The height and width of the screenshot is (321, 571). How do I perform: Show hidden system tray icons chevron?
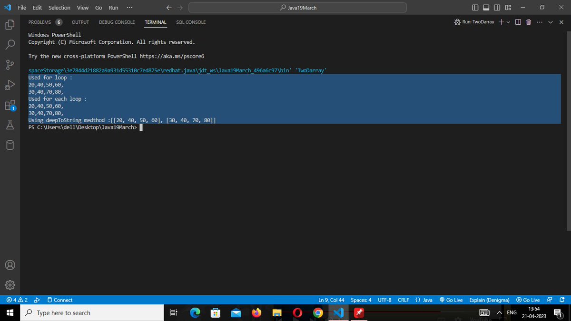pos(499,313)
